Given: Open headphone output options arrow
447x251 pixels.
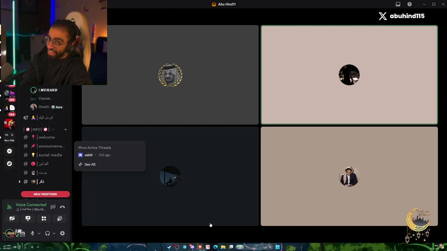Looking at the screenshot, I should pyautogui.click(x=54, y=233).
